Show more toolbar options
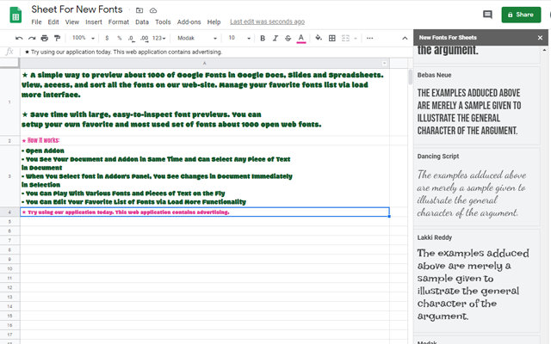 369,38
